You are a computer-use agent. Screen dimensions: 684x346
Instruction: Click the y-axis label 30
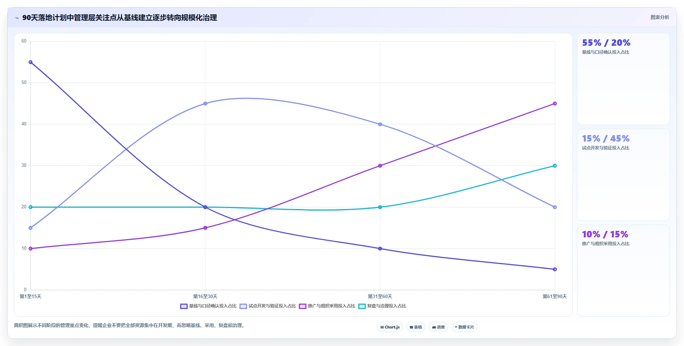point(24,165)
